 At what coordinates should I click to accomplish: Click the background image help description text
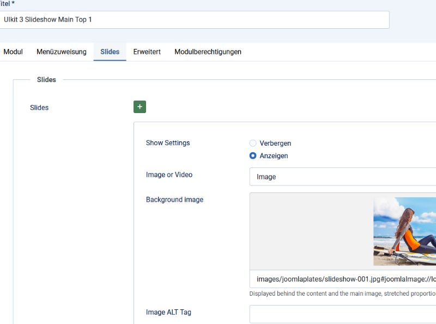click(x=342, y=294)
